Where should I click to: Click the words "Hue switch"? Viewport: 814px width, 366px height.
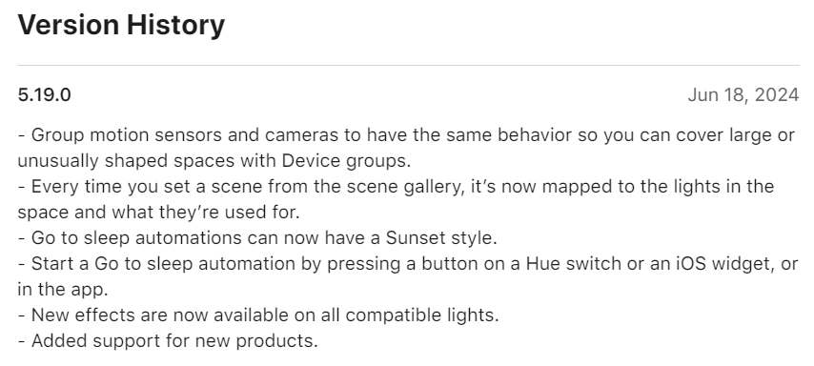[x=574, y=264]
